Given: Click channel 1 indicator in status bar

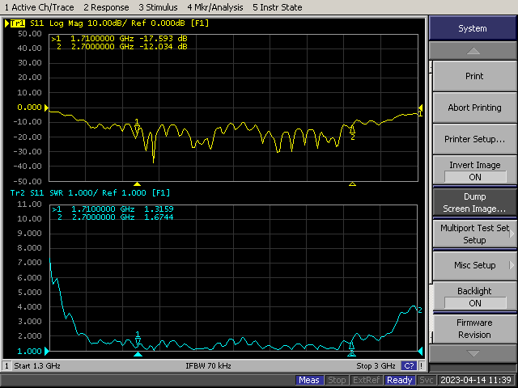Looking at the screenshot, I should click(6, 365).
